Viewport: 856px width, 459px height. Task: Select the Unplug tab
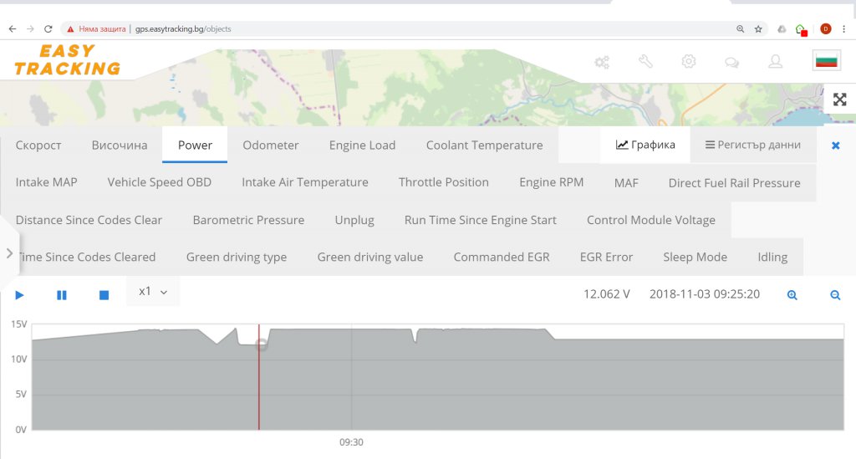click(354, 220)
